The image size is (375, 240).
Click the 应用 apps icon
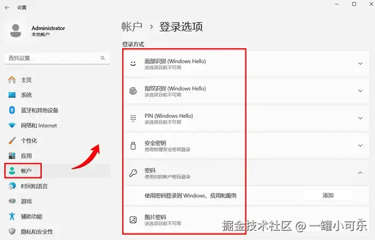[12, 155]
